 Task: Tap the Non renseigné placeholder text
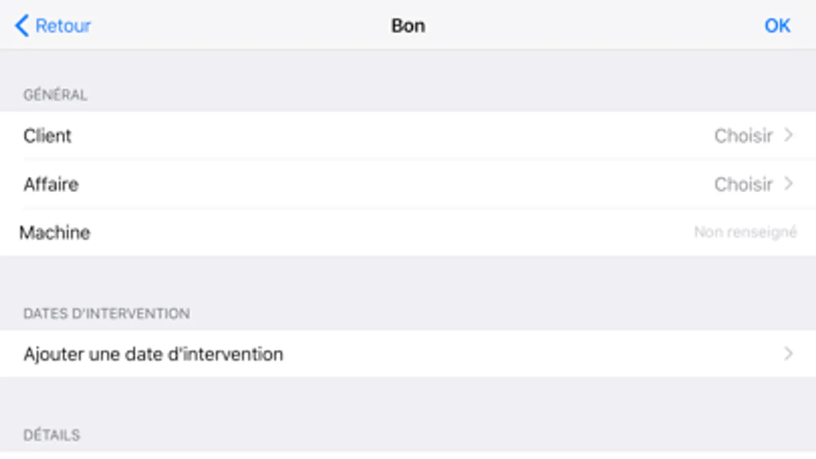[745, 233]
